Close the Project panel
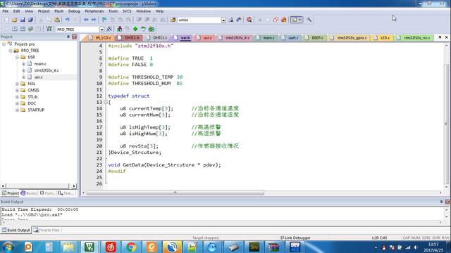Viewport: 451px width, 253px height. click(75, 37)
